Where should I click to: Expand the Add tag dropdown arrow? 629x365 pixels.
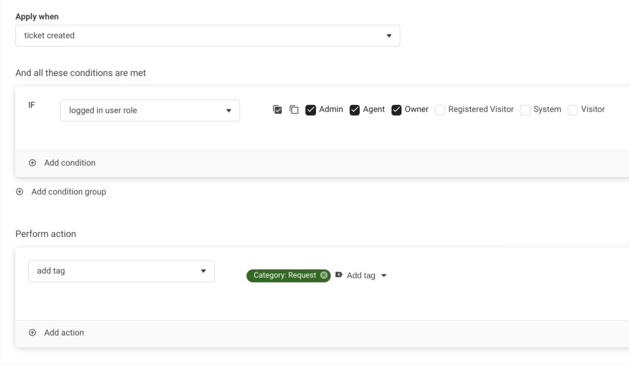[384, 275]
